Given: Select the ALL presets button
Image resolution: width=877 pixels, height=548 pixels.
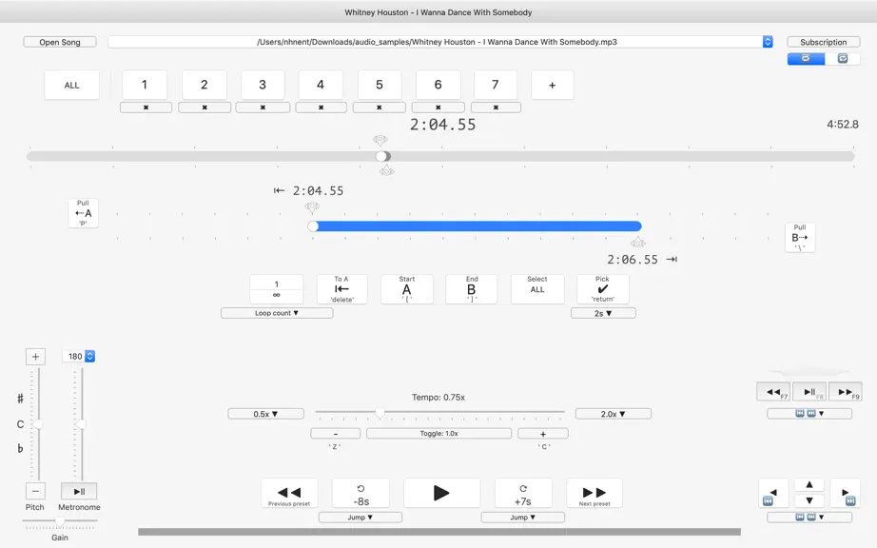Looking at the screenshot, I should pyautogui.click(x=71, y=85).
